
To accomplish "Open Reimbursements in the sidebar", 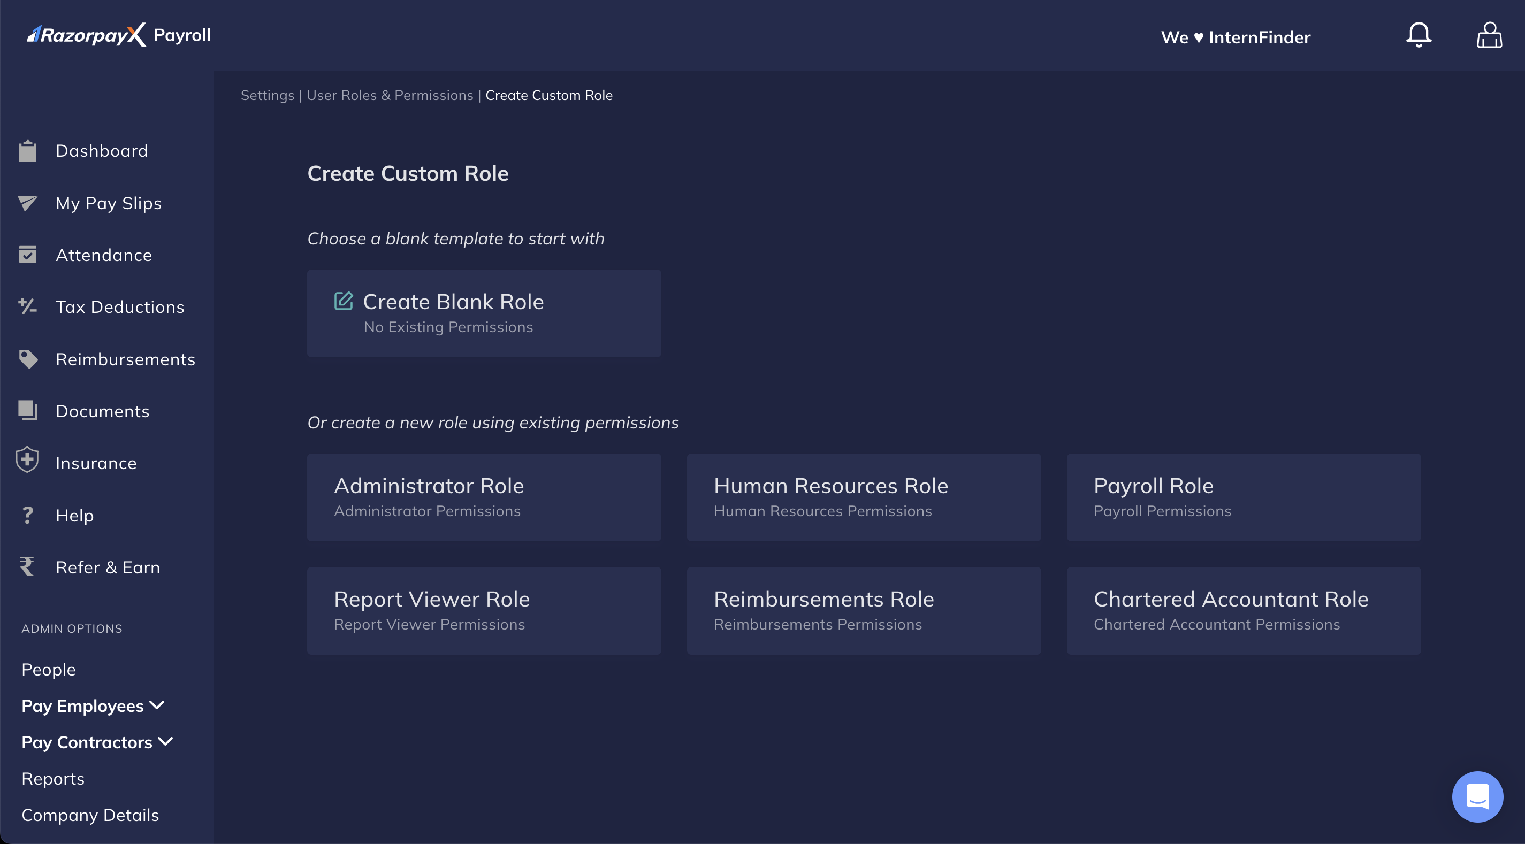I will [126, 359].
